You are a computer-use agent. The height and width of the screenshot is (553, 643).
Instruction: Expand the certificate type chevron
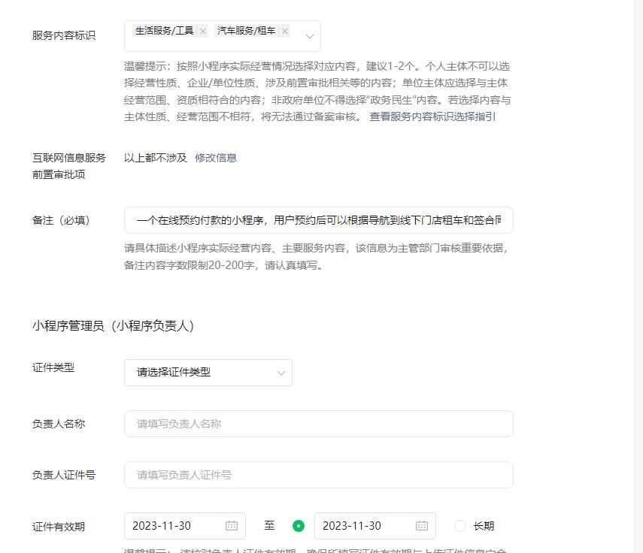pyautogui.click(x=281, y=373)
